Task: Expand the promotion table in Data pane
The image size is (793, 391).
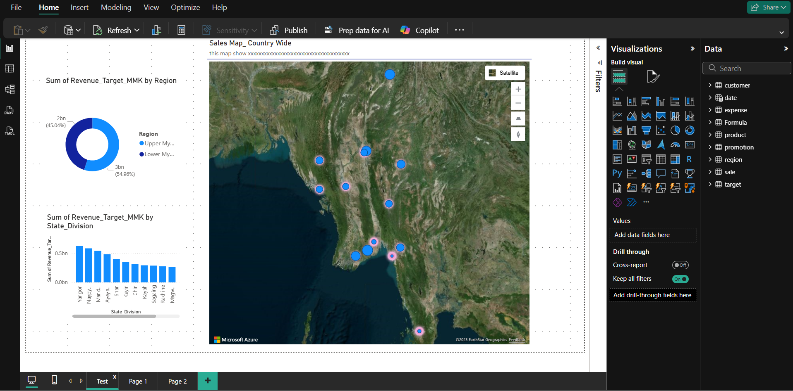Action: tap(710, 147)
